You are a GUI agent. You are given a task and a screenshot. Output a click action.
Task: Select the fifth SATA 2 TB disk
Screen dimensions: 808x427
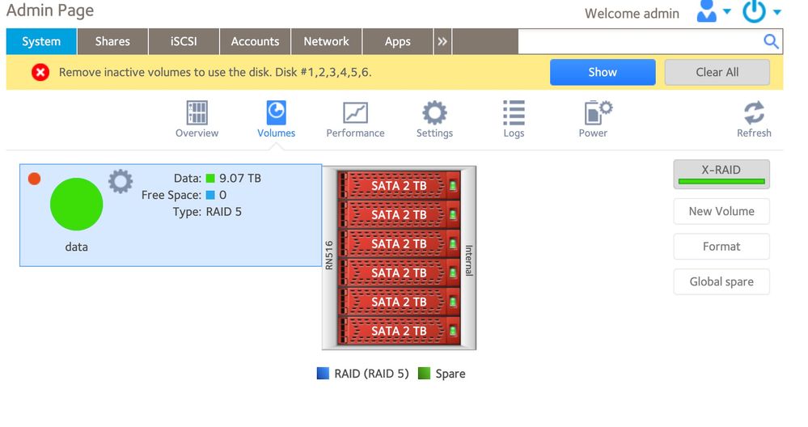[x=399, y=302]
